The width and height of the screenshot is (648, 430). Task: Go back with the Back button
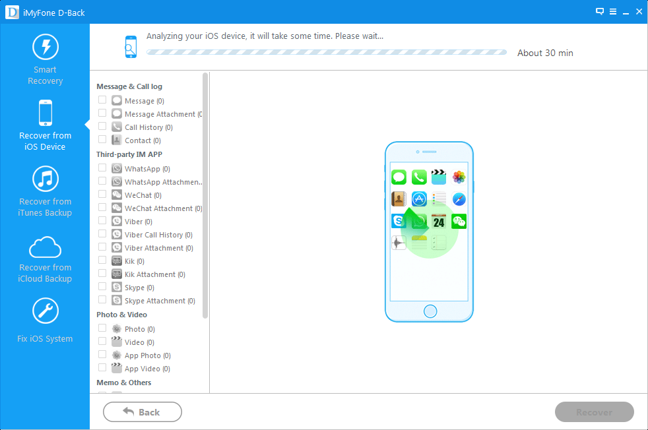[142, 412]
